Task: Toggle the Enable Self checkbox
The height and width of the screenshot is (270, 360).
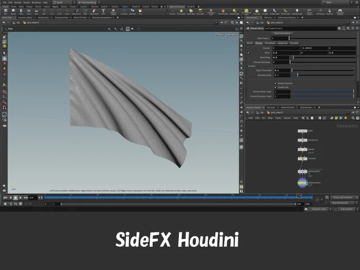Action: point(275,87)
